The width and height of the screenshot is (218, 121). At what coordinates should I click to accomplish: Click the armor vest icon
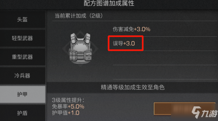[81, 48]
